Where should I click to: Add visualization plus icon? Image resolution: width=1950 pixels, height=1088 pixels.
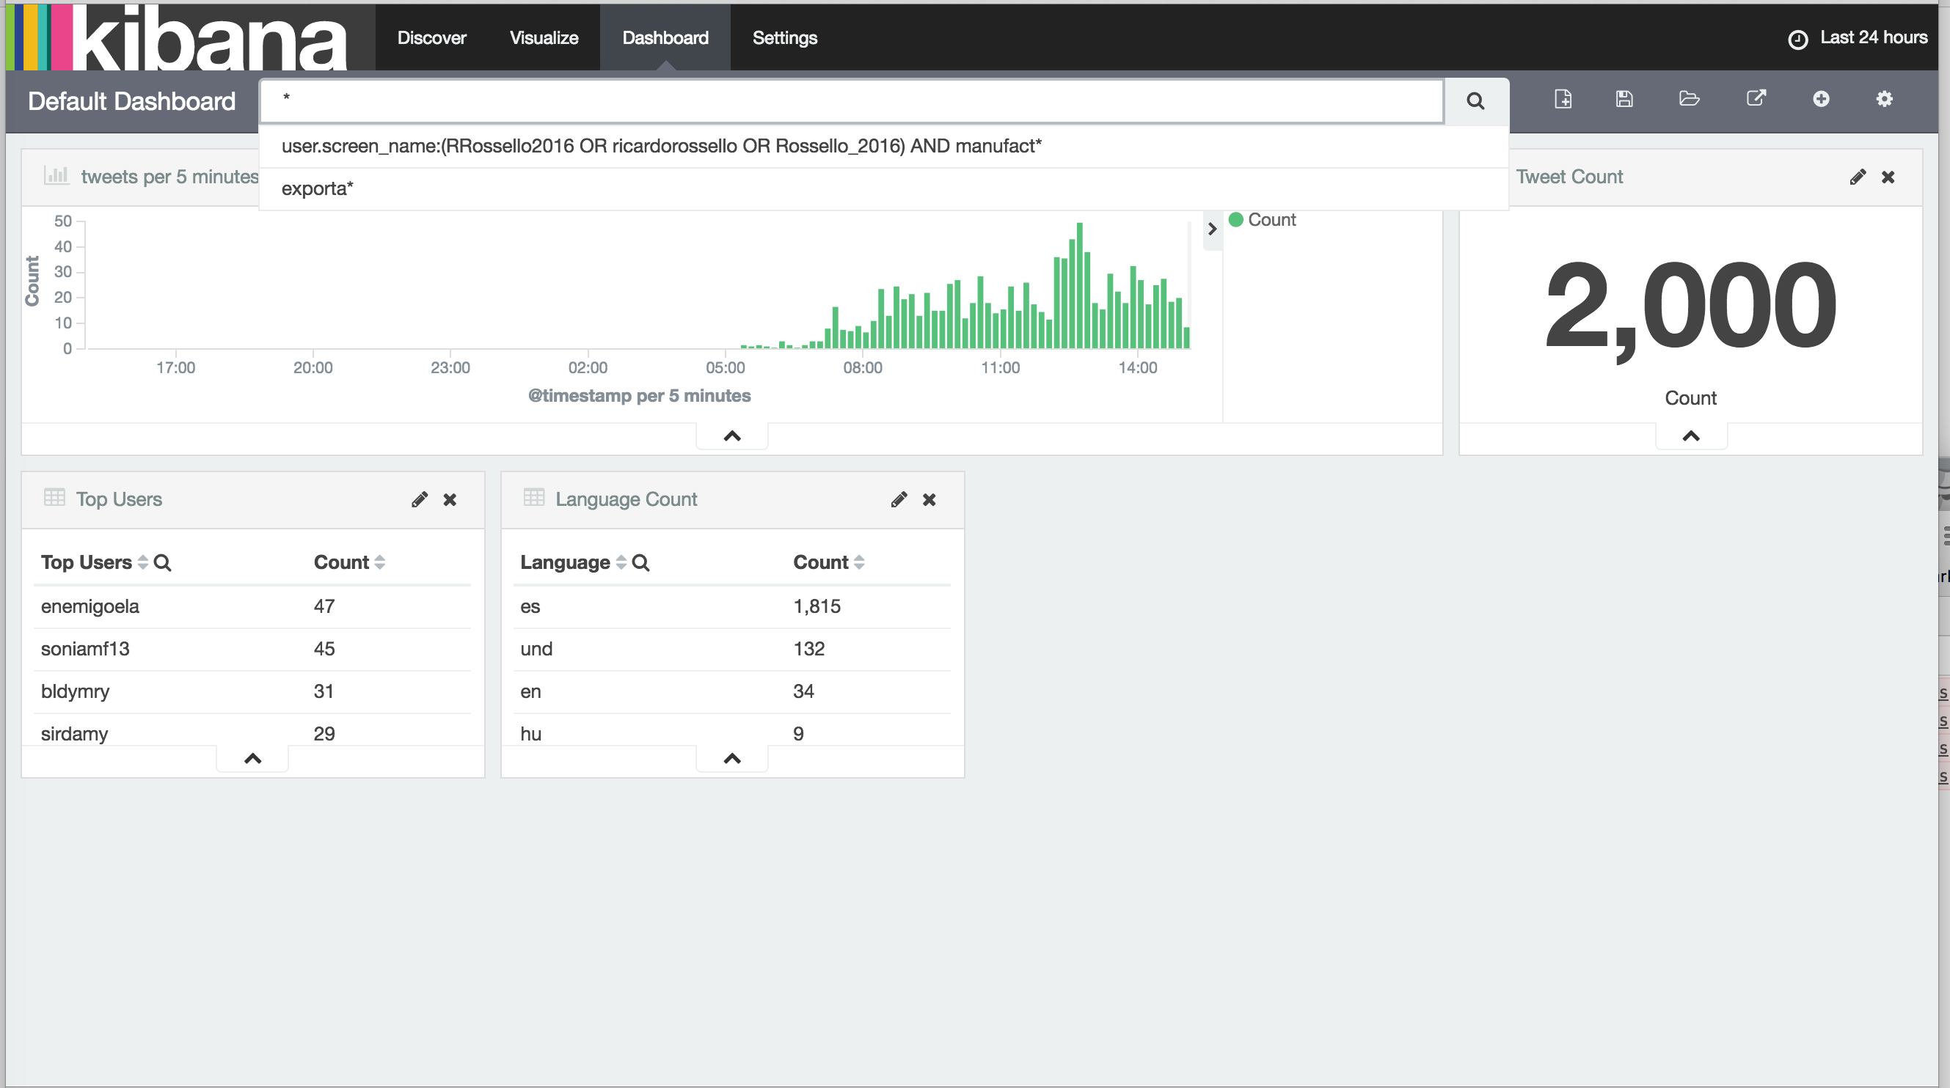pos(1822,99)
